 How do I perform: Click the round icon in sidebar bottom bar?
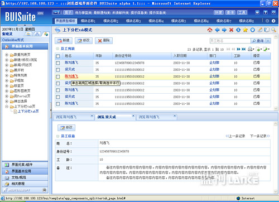tap(44, 190)
